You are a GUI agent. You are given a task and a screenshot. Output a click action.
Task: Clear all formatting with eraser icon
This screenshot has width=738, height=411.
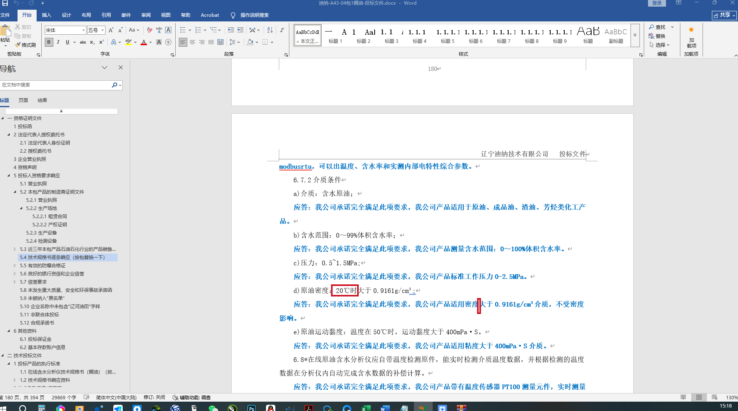(x=150, y=30)
